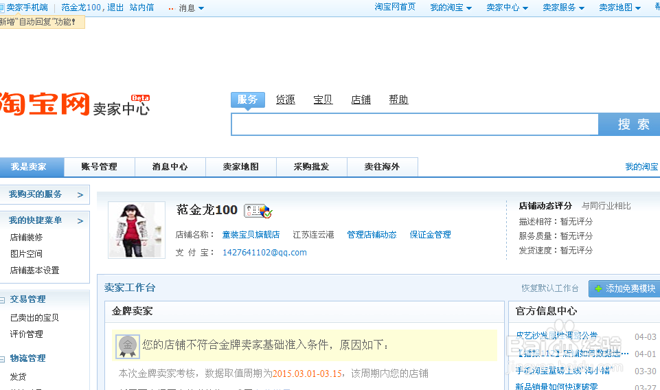Click the 搜索 button

[x=629, y=124]
